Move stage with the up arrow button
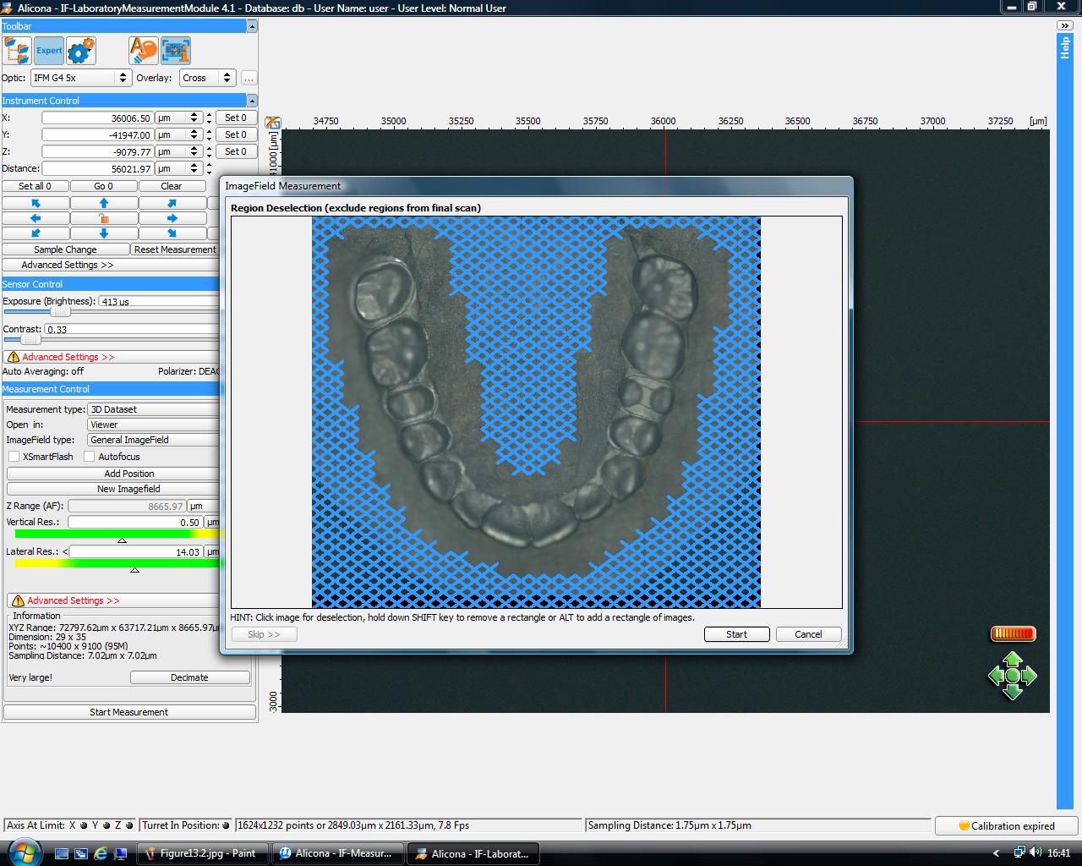 tap(104, 203)
